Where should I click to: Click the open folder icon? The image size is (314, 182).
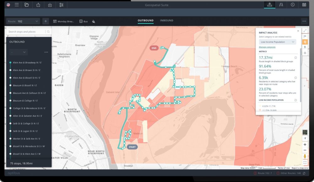pos(26,5)
